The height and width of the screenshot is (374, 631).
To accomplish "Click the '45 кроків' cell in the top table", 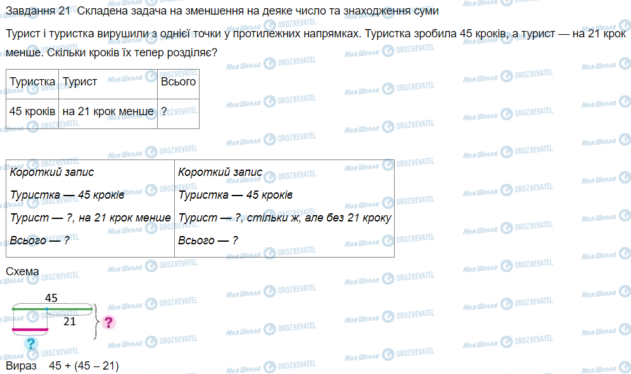I will pyautogui.click(x=32, y=111).
